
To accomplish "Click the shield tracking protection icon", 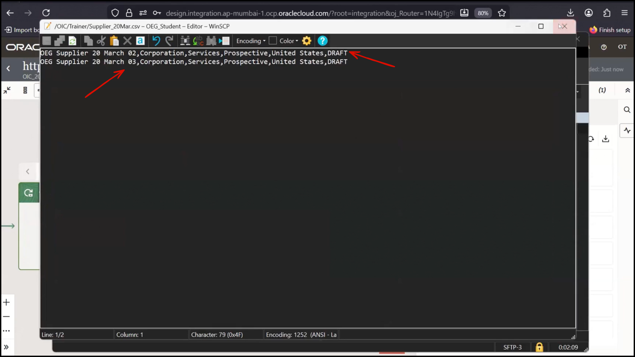I will click(x=115, y=13).
